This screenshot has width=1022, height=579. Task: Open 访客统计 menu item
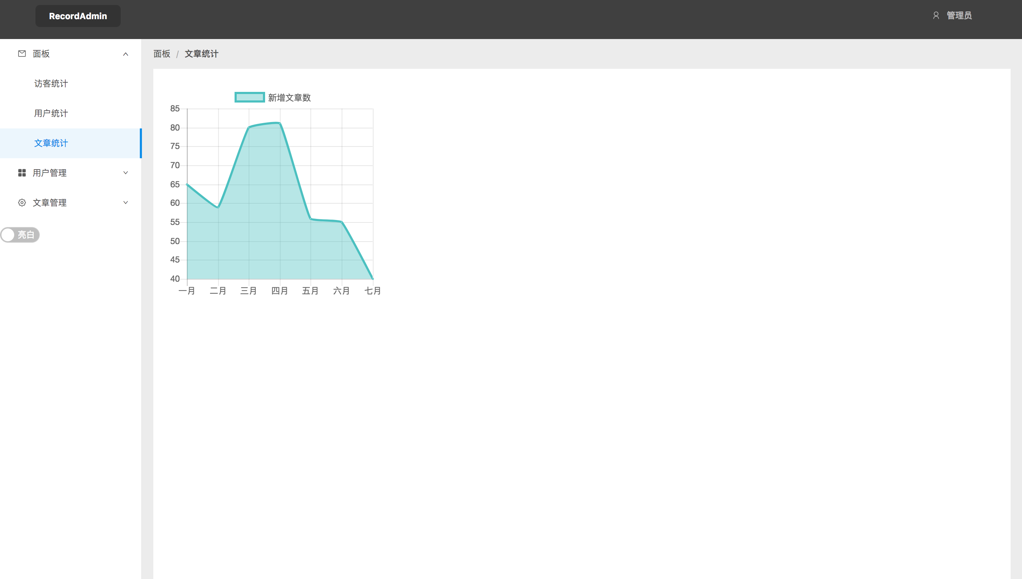(51, 83)
